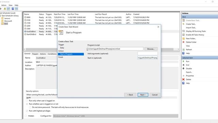
Task: Open Properties for the selected task
Action: [x=190, y=76]
